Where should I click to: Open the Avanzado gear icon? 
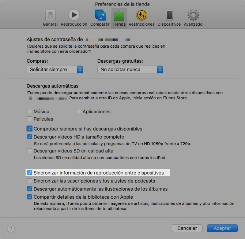tap(193, 15)
